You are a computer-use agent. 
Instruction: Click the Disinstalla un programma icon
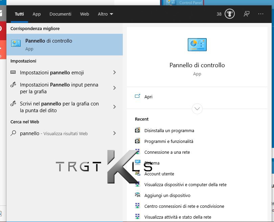[x=137, y=130]
